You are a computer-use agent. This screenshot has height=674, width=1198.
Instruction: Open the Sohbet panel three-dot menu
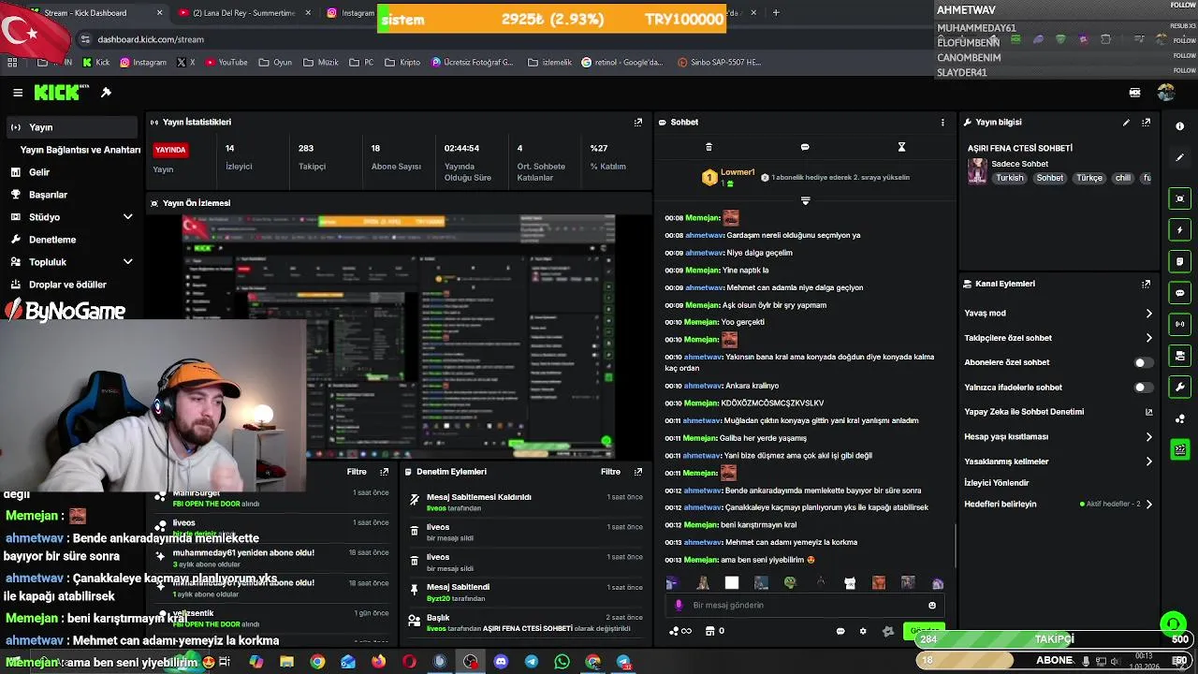pos(942,122)
